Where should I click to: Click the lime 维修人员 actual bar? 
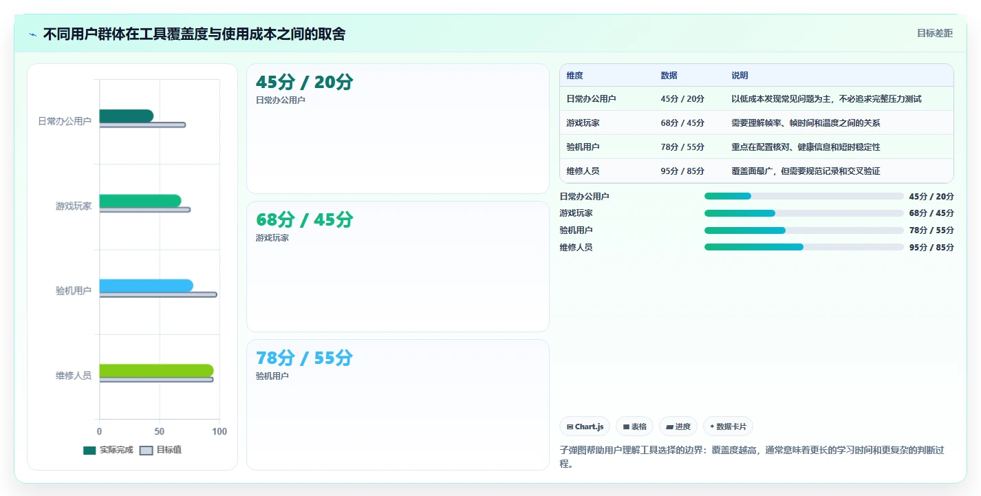click(x=156, y=371)
